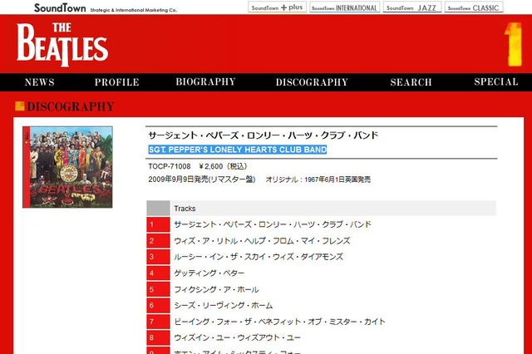The height and width of the screenshot is (354, 532).
Task: Click the red track number 7 cell
Action: point(158,322)
